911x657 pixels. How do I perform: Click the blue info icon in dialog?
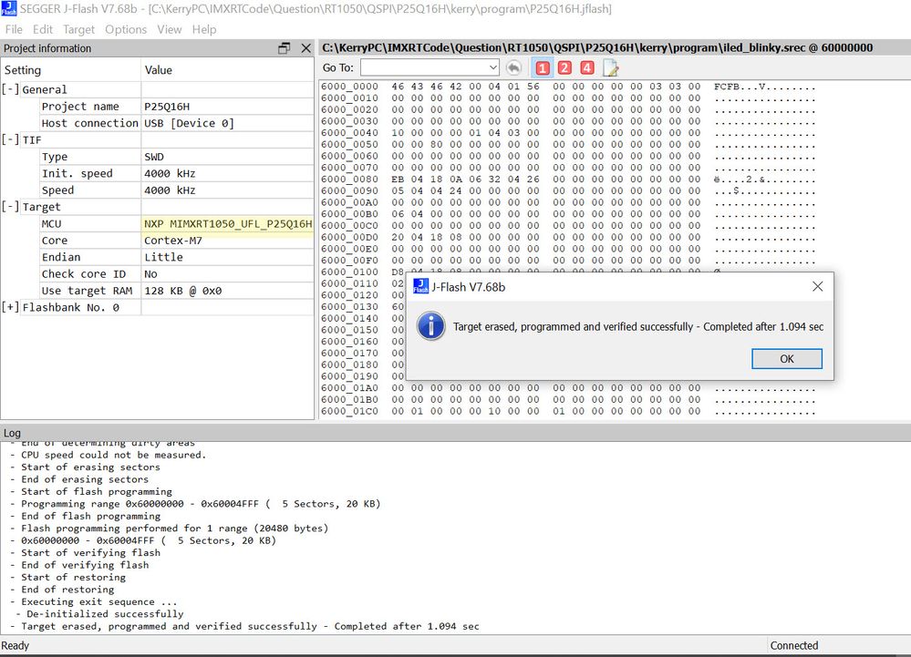(431, 326)
